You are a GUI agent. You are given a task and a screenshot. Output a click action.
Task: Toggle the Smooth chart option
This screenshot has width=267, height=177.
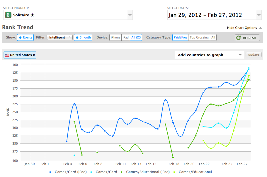[83, 37]
